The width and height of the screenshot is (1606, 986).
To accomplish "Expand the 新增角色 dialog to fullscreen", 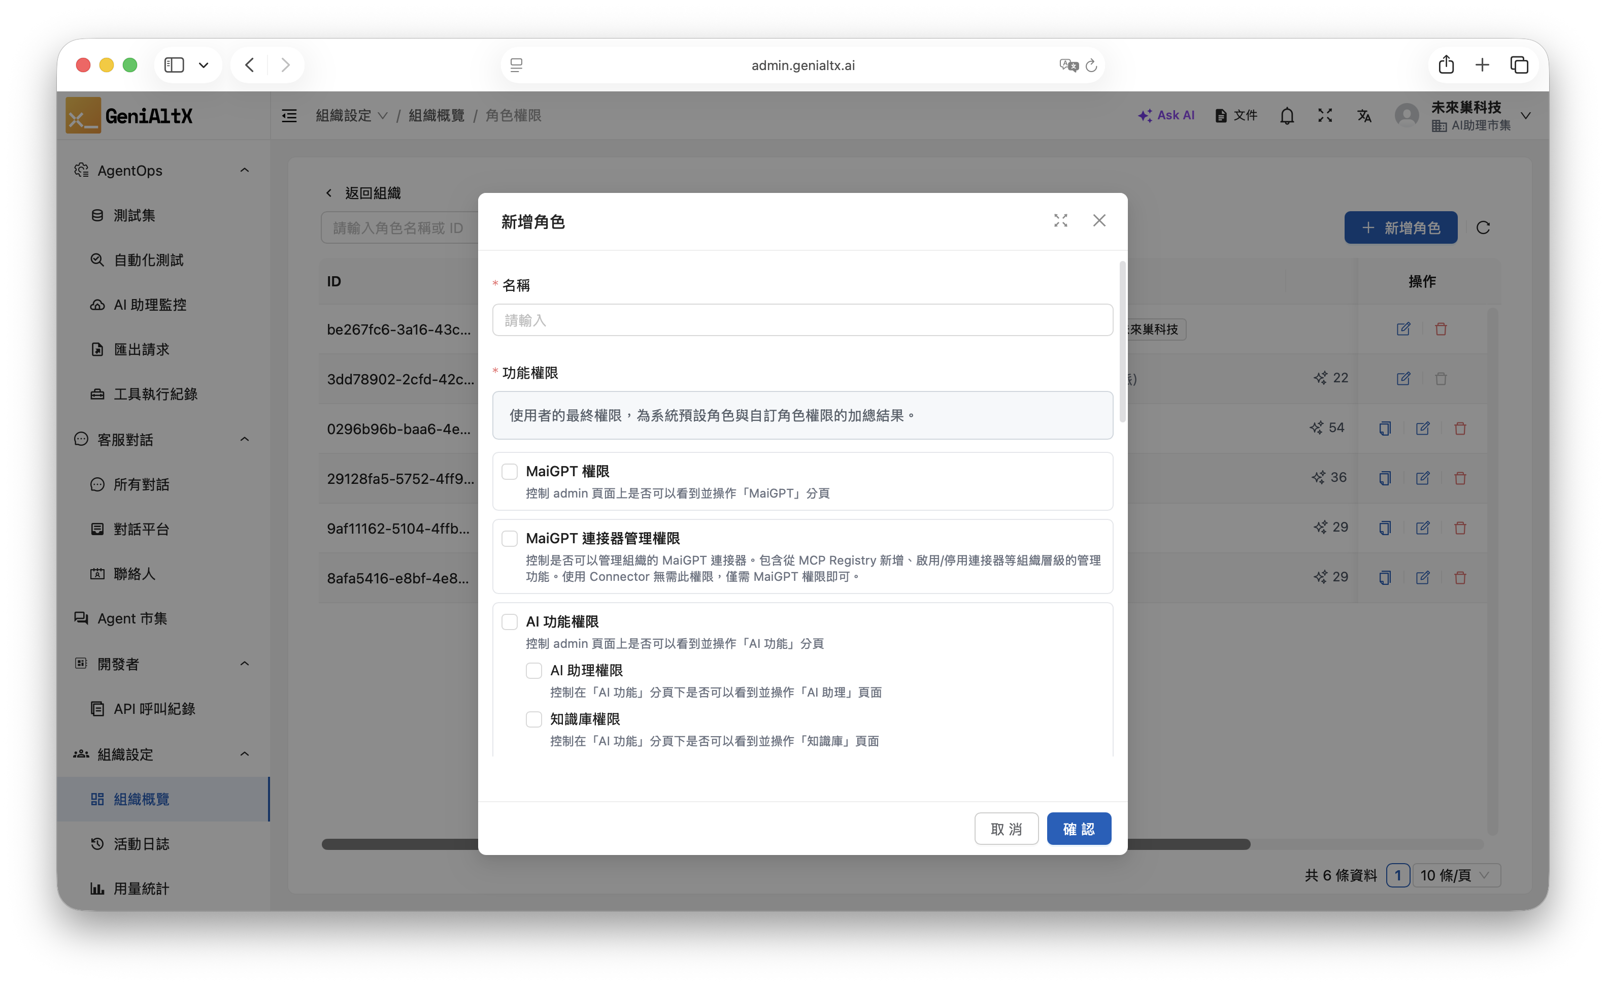I will 1060,221.
